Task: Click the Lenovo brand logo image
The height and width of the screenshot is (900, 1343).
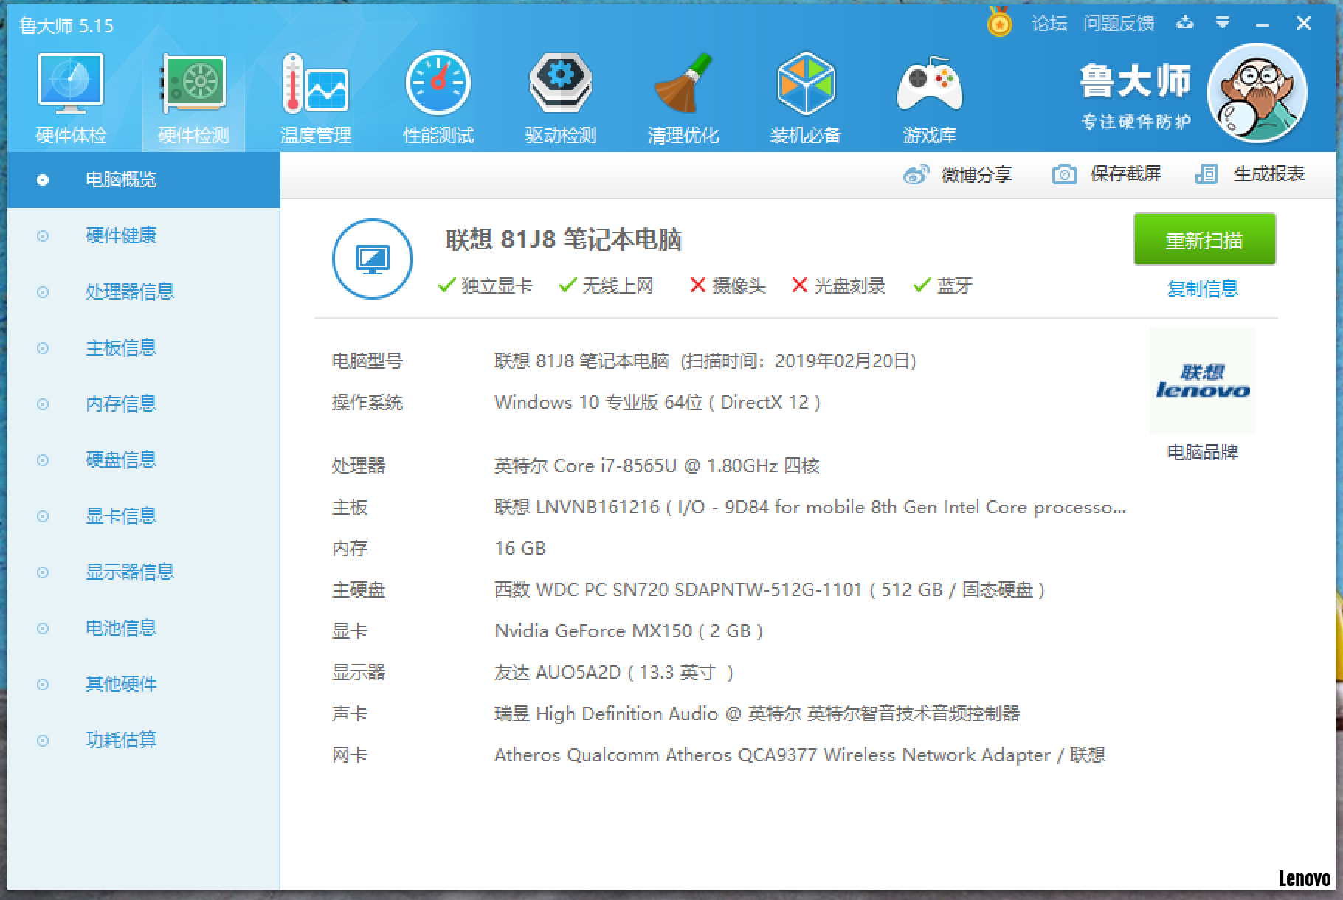Action: click(1202, 381)
